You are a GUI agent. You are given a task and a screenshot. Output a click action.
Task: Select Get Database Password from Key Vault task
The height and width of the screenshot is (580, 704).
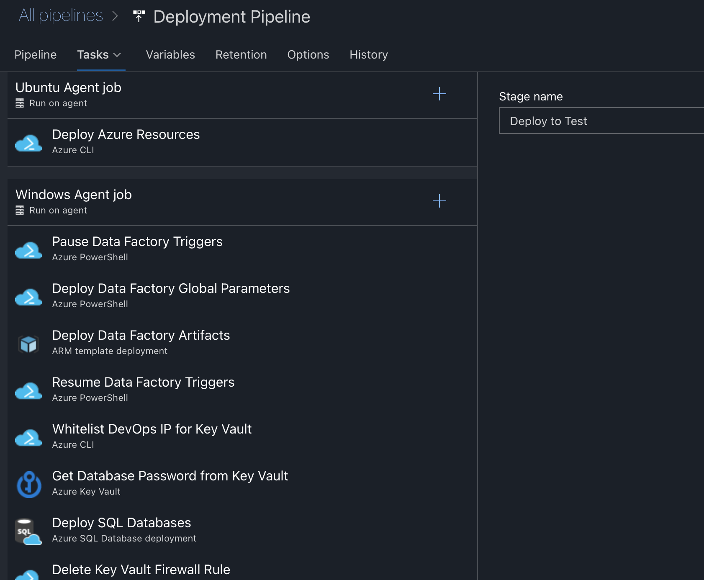pos(242,484)
